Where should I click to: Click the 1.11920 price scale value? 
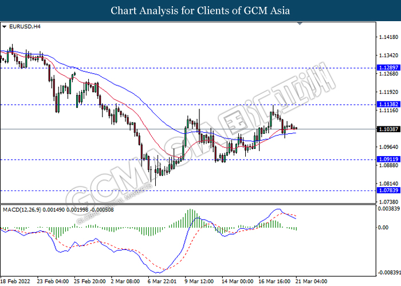388,92
